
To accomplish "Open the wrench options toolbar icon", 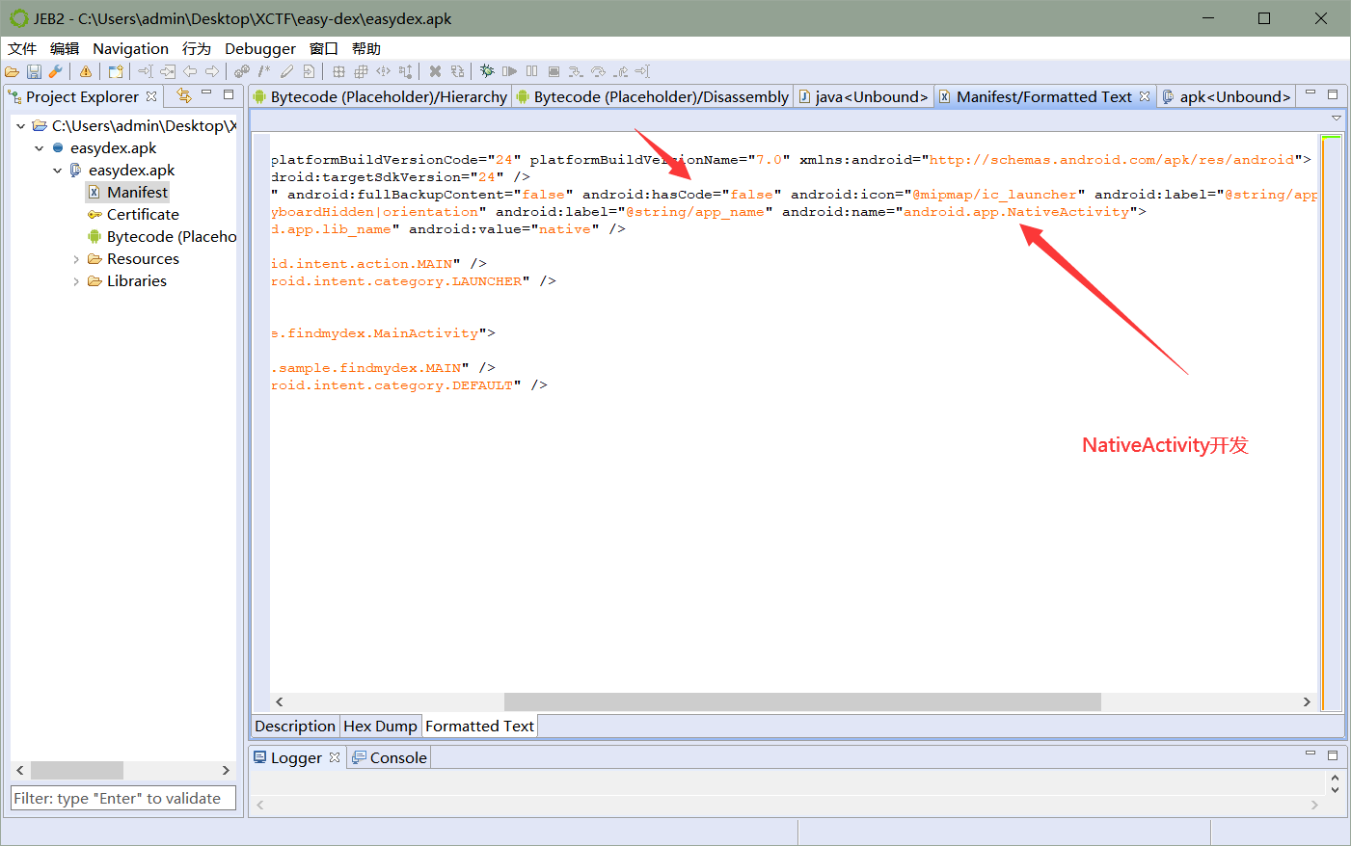I will click(x=55, y=71).
